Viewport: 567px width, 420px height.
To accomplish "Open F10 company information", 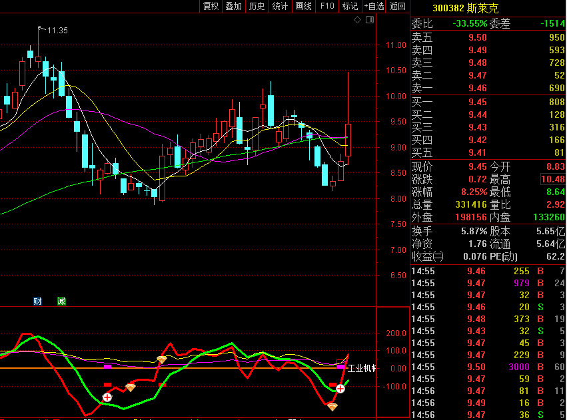I will click(x=327, y=6).
